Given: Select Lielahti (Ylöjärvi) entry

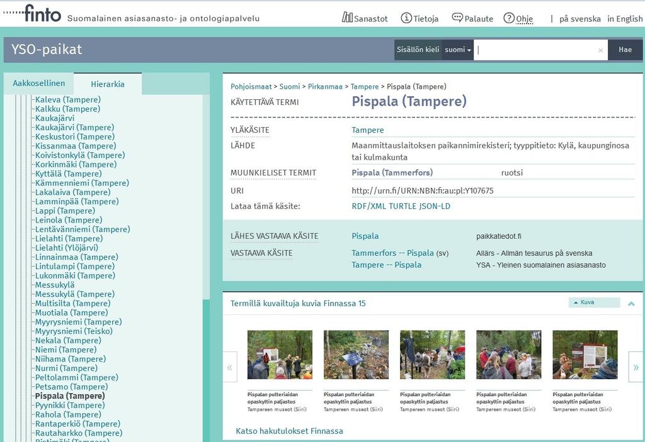Looking at the screenshot, I should tap(67, 248).
